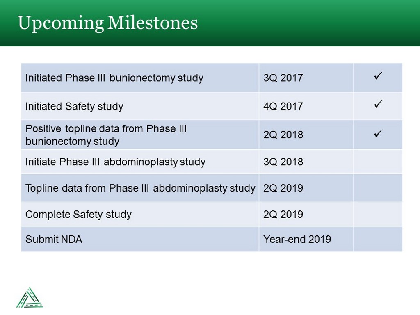This screenshot has height=315, width=420.
Task: Click the "4Q 2017" date cell
Action: click(x=283, y=106)
